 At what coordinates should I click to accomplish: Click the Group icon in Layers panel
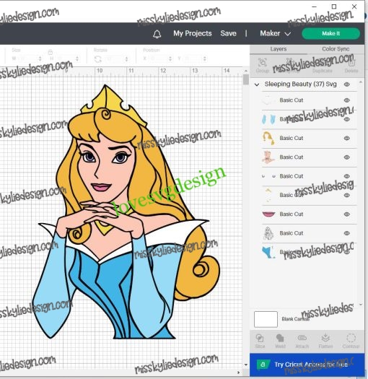click(263, 63)
